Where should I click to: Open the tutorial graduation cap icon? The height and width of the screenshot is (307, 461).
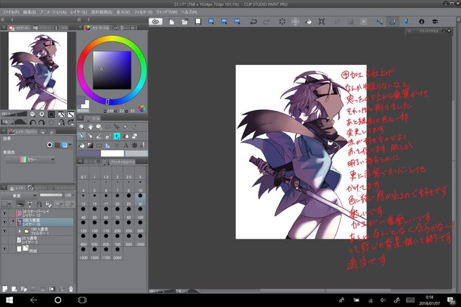pyautogui.click(x=435, y=22)
